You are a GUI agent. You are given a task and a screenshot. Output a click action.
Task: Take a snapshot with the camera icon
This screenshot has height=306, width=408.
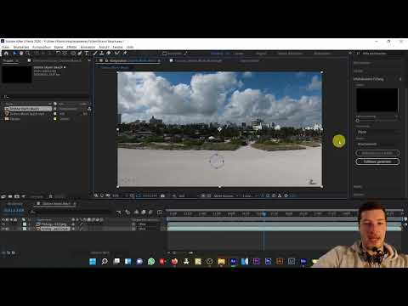(162, 195)
